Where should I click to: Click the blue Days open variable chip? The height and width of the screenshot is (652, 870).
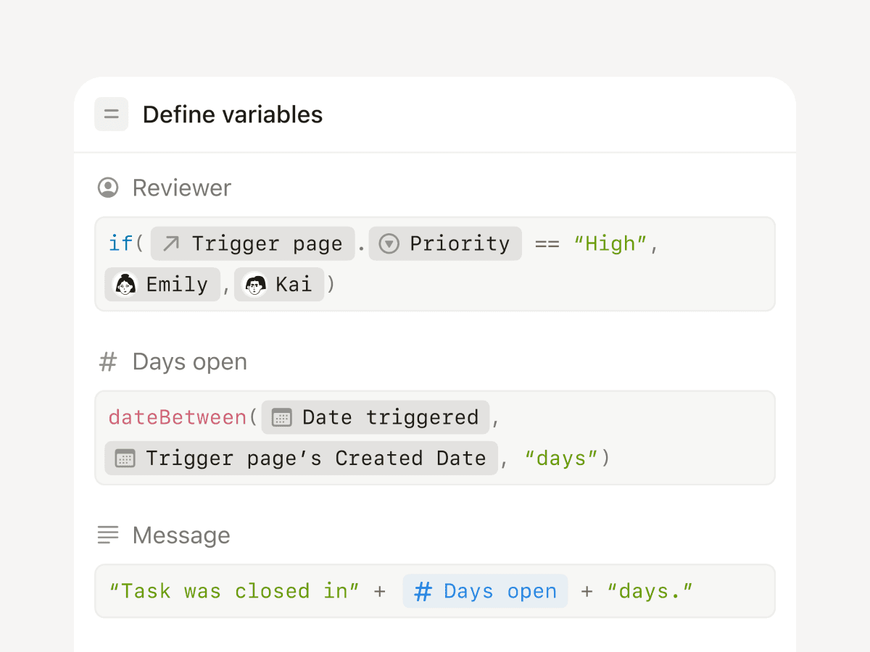point(485,591)
